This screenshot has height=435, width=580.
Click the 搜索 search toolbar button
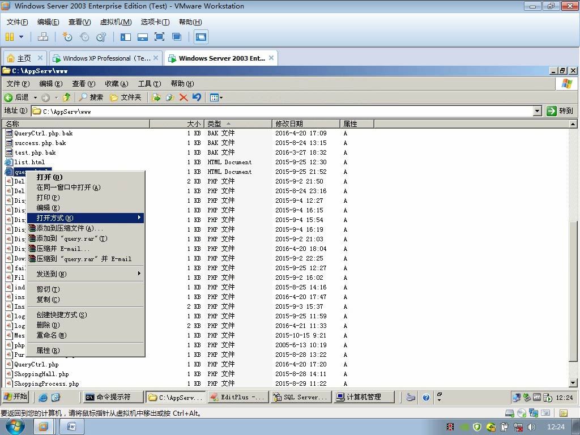tap(91, 97)
